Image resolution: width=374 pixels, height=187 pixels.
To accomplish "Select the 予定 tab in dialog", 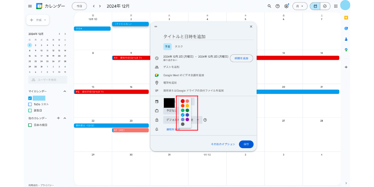I will point(168,46).
